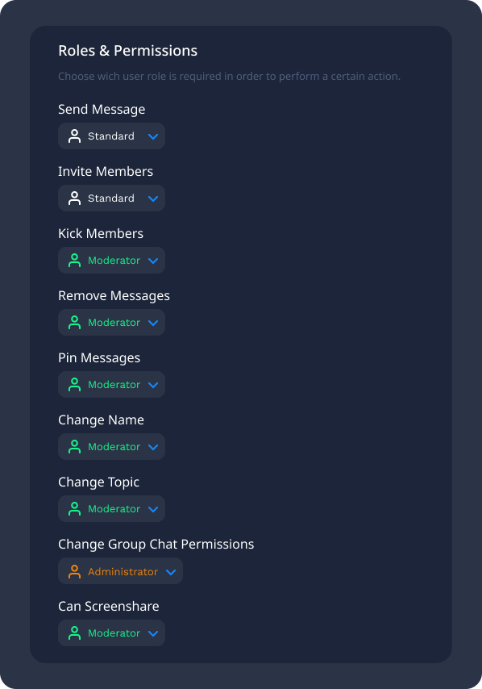The width and height of the screenshot is (482, 689).
Task: Click the orange Administrator user icon
Action: 75,571
